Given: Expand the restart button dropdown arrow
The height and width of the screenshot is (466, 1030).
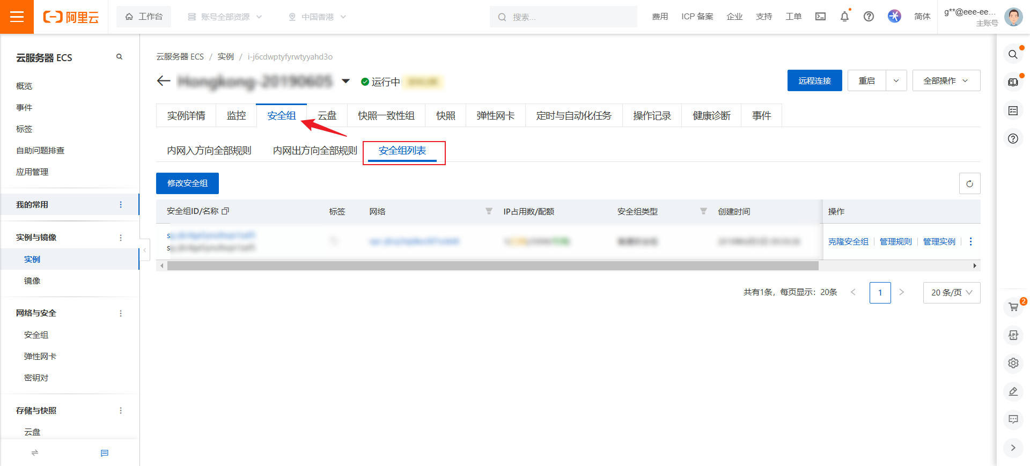Looking at the screenshot, I should (x=896, y=80).
